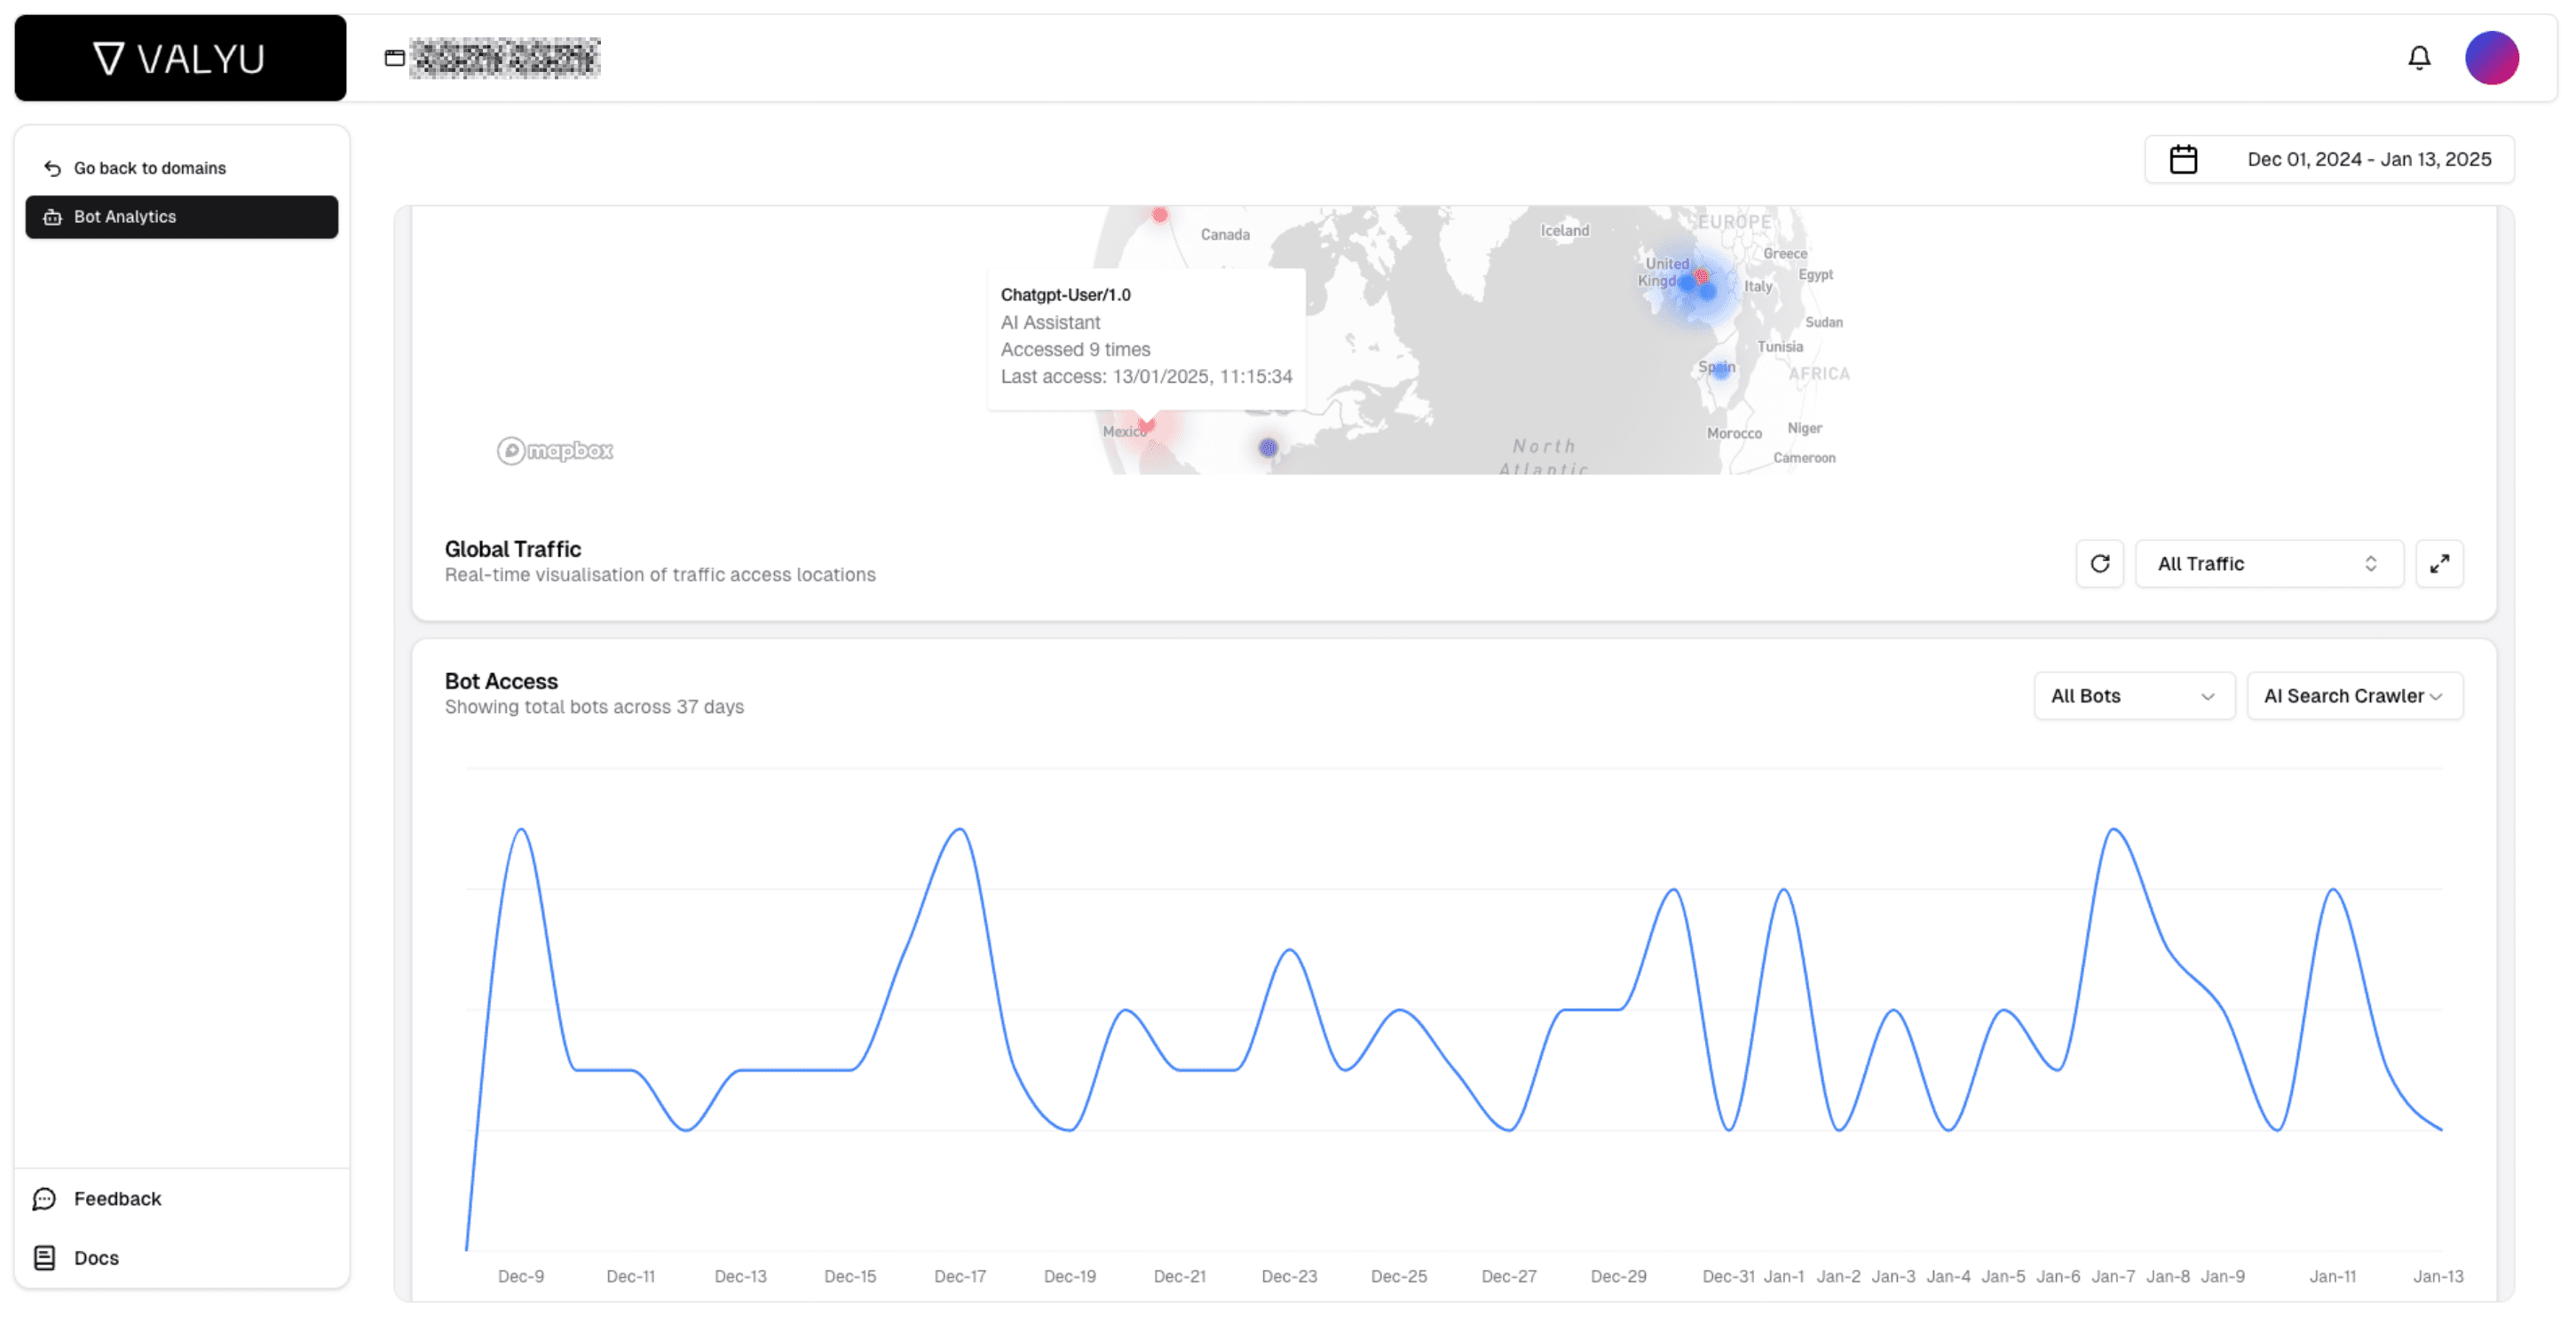The height and width of the screenshot is (1324, 2576).
Task: Click the calendar icon in date picker
Action: pyautogui.click(x=2183, y=159)
